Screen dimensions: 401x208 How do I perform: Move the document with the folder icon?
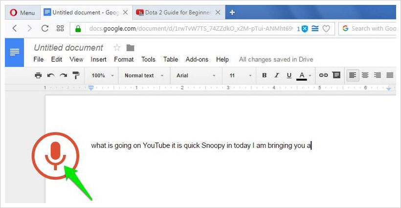pos(131,48)
